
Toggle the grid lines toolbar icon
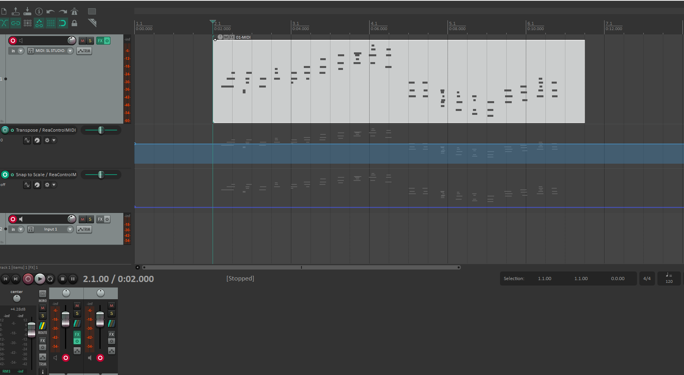point(51,23)
